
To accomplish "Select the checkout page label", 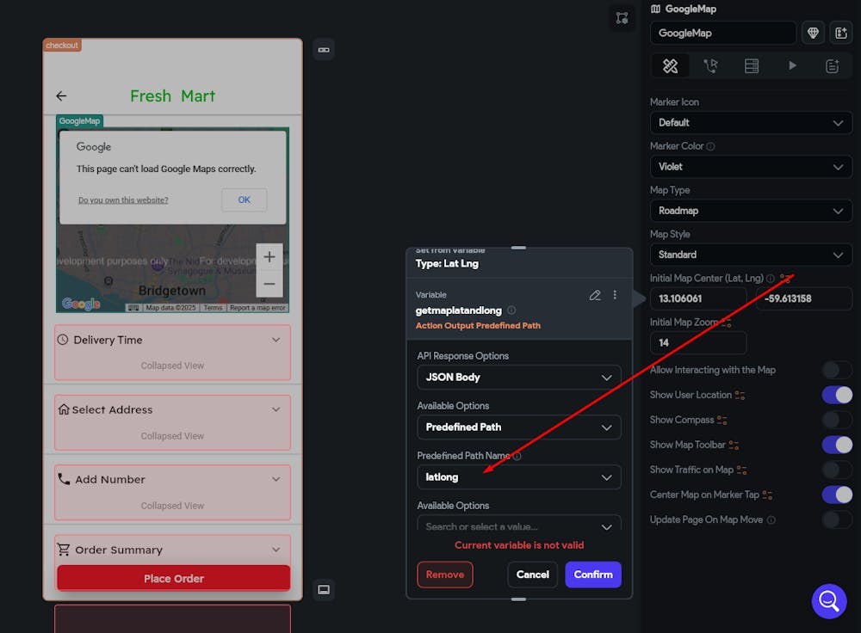I will (61, 45).
